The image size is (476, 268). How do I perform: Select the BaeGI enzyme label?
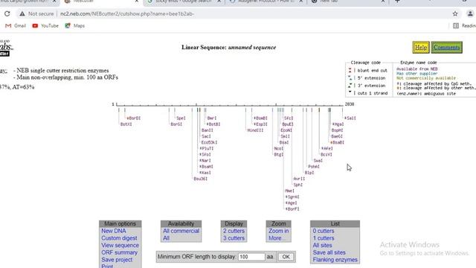click(x=337, y=136)
